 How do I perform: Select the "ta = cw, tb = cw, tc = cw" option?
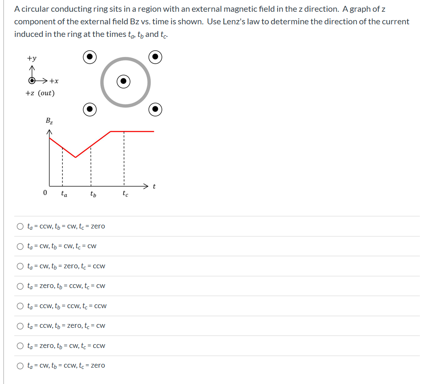(x=20, y=246)
